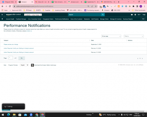The image size is (147, 117).
Task: Open the per page results dropdown
Action: pos(111,36)
